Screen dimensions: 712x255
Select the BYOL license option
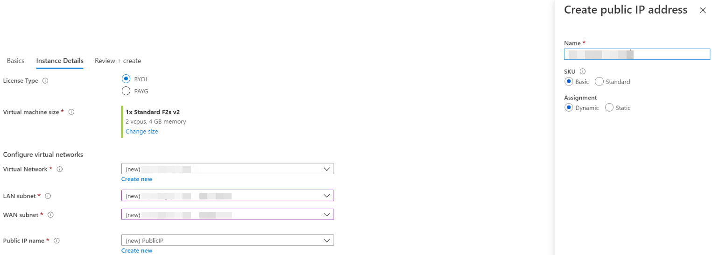click(x=126, y=79)
